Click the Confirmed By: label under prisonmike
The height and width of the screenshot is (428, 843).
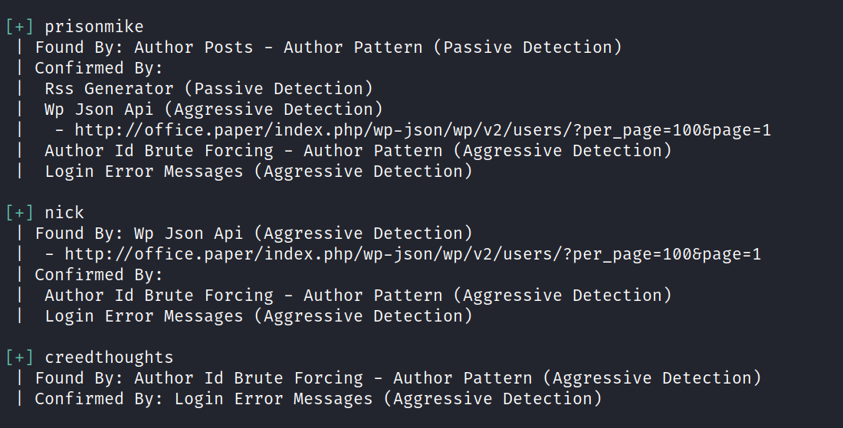point(99,68)
